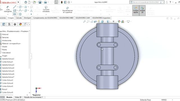
Task: Open dropdown under Convertir entidades
Action: (46, 15)
